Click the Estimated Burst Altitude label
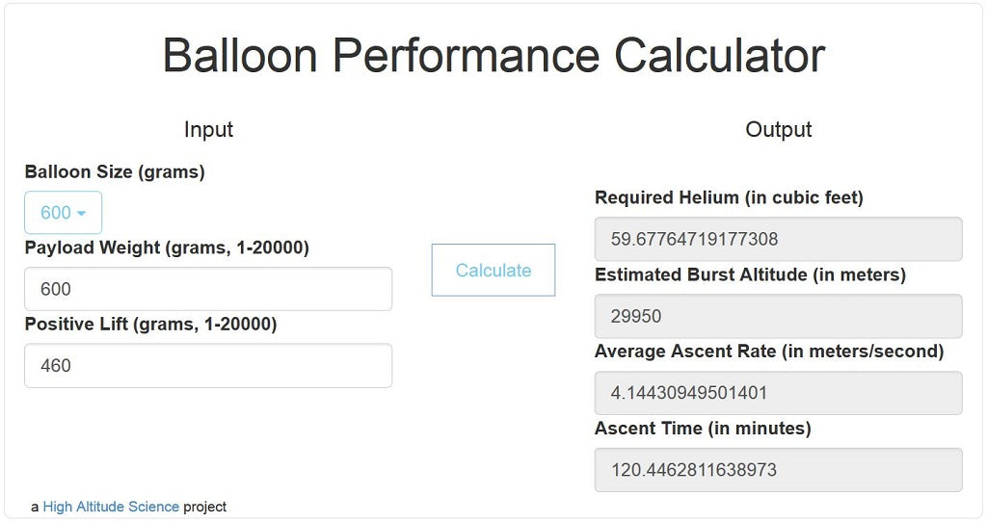Image resolution: width=987 pixels, height=522 pixels. tap(750, 274)
